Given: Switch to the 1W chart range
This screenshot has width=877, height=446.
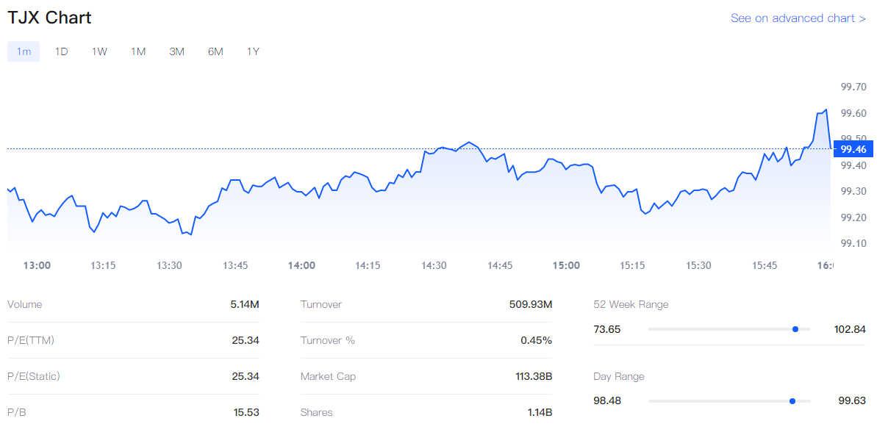Looking at the screenshot, I should [99, 51].
